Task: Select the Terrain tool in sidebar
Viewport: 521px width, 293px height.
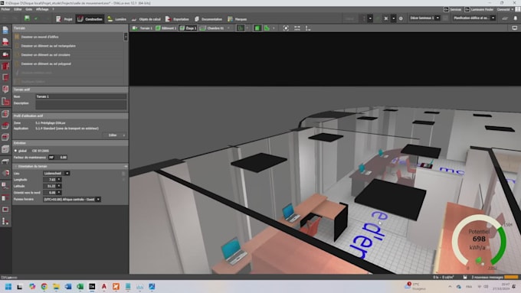Action: click(x=5, y=54)
